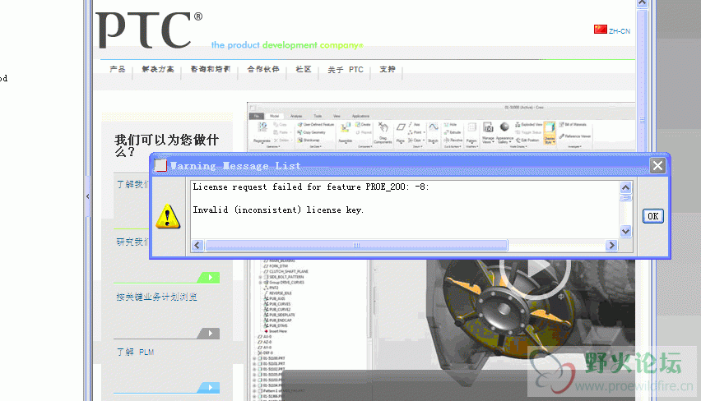Click the 'Invalid (inconsistent) license key.' text
Viewport: 701px width, 401px height.
click(x=278, y=210)
